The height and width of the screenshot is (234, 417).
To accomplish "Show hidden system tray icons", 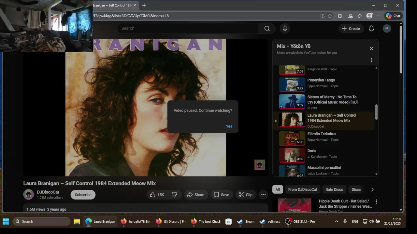I will click(337, 221).
